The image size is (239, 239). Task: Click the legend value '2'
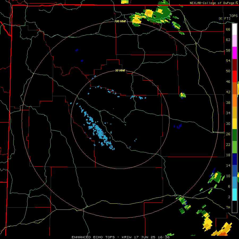[229, 197]
